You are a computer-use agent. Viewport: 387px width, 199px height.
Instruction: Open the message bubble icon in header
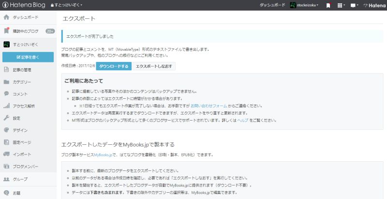coord(354,5)
